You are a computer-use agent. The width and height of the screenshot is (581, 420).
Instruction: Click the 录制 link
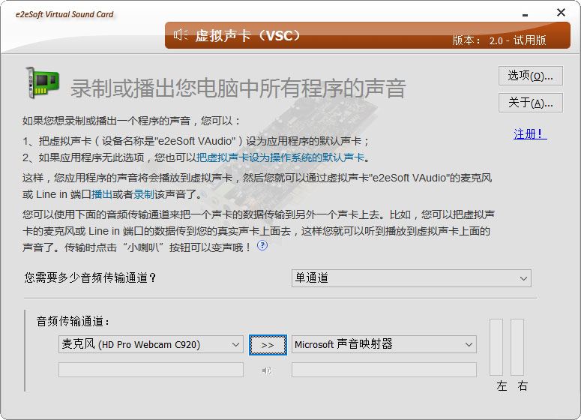pyautogui.click(x=144, y=194)
